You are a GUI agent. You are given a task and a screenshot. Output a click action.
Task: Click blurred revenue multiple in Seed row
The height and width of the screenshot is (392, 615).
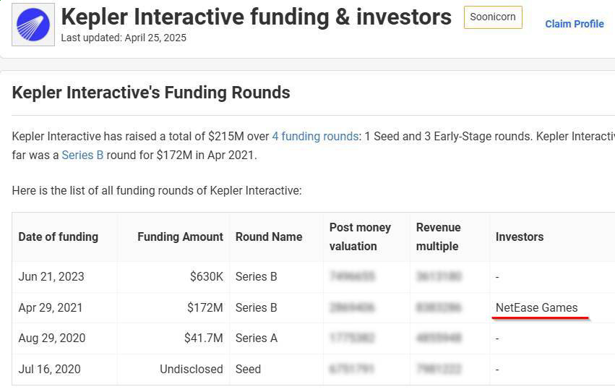tap(439, 369)
